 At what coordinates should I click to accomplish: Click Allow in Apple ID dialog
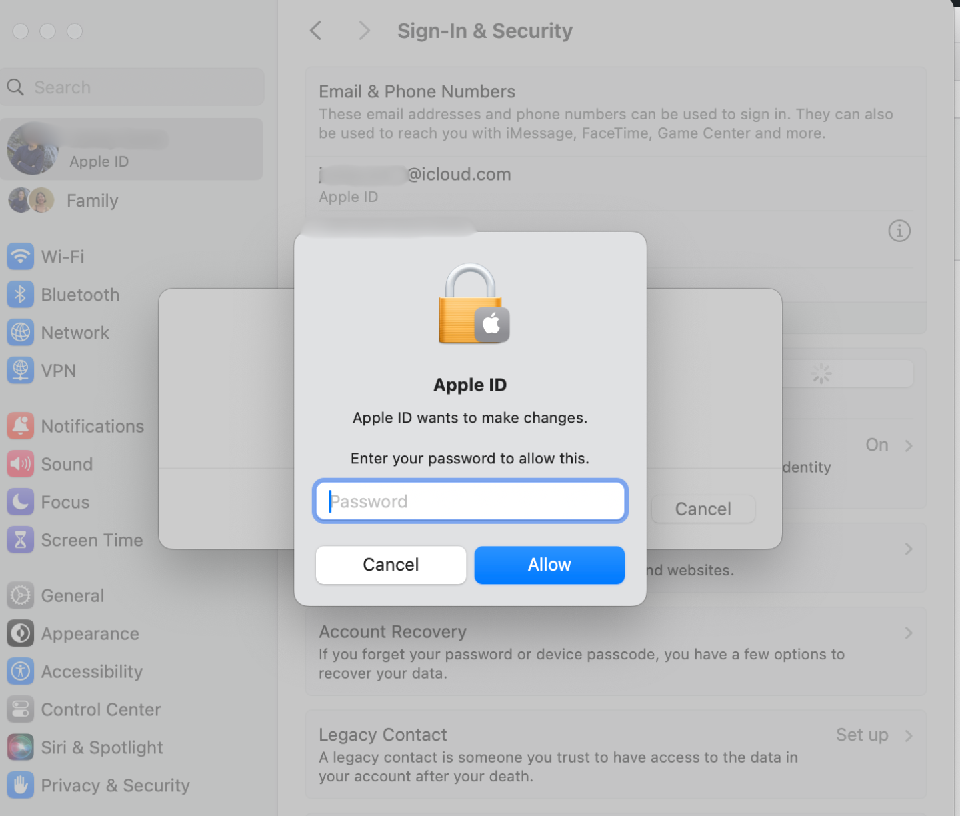(x=549, y=565)
